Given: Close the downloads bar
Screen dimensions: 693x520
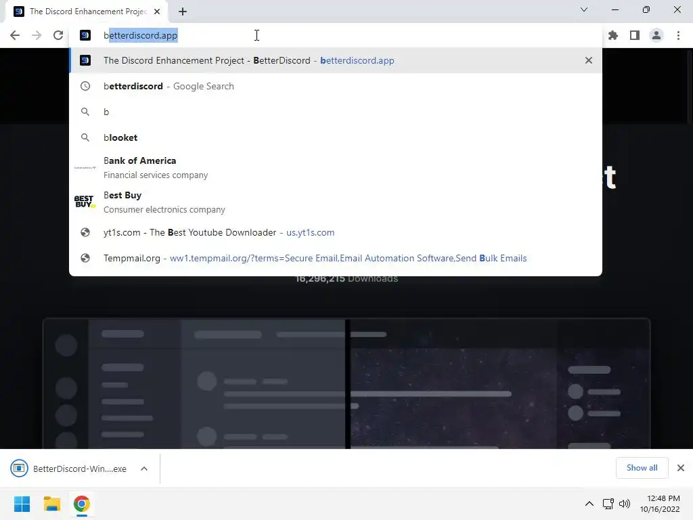Looking at the screenshot, I should click(681, 468).
